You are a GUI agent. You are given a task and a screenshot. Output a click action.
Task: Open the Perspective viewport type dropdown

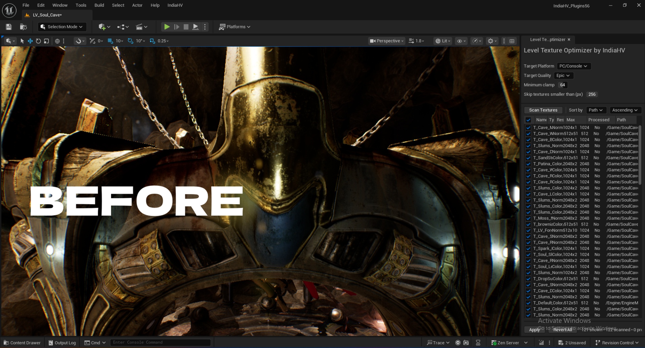pyautogui.click(x=386, y=41)
